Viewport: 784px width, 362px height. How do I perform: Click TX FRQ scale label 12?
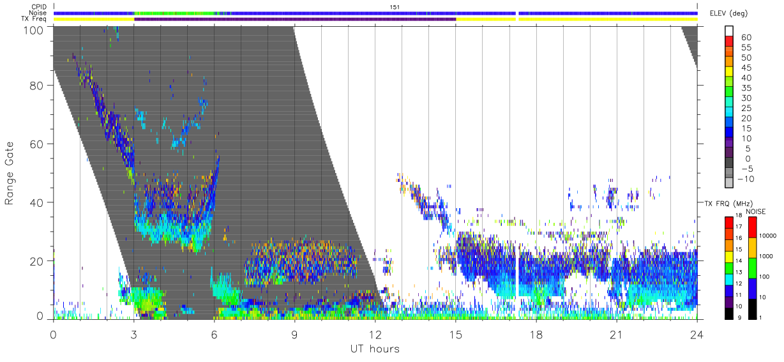click(x=737, y=283)
